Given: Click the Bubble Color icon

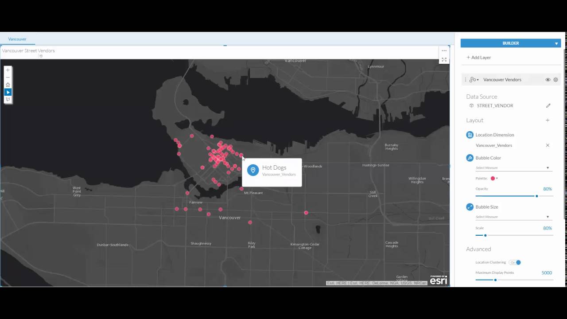Looking at the screenshot, I should click(x=470, y=158).
